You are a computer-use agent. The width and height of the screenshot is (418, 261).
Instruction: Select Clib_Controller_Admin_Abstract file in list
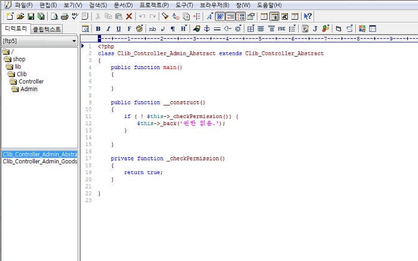[x=39, y=154]
